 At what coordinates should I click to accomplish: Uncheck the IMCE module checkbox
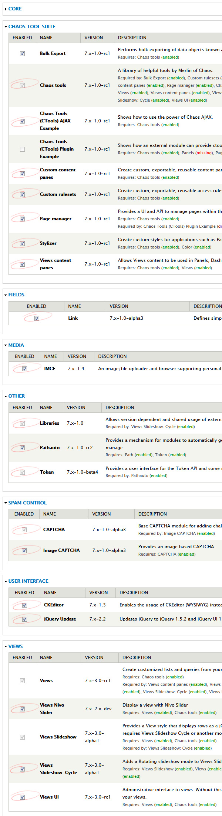coord(24,369)
